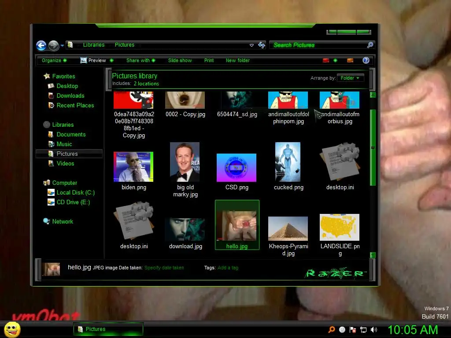Click the Music library icon

pyautogui.click(x=51, y=144)
